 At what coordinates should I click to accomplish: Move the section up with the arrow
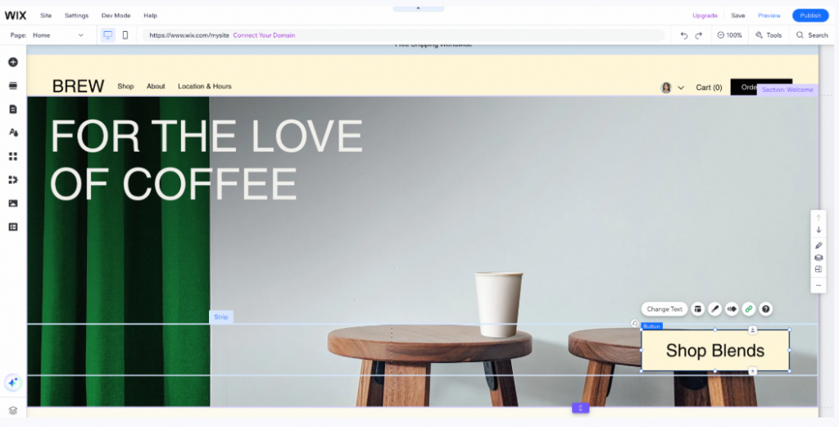819,218
